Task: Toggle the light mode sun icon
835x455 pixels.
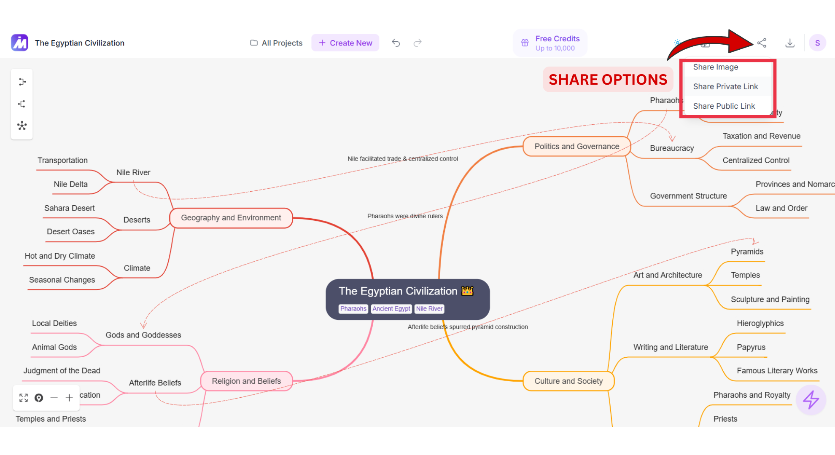Action: point(677,43)
